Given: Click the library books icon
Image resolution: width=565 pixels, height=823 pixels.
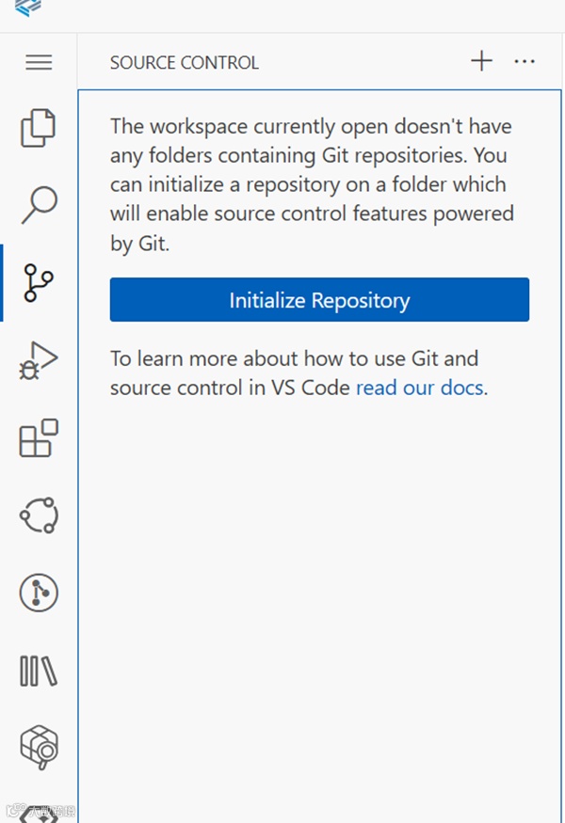Looking at the screenshot, I should 39,671.
